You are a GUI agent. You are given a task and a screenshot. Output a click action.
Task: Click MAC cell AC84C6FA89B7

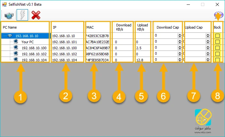coord(98,48)
